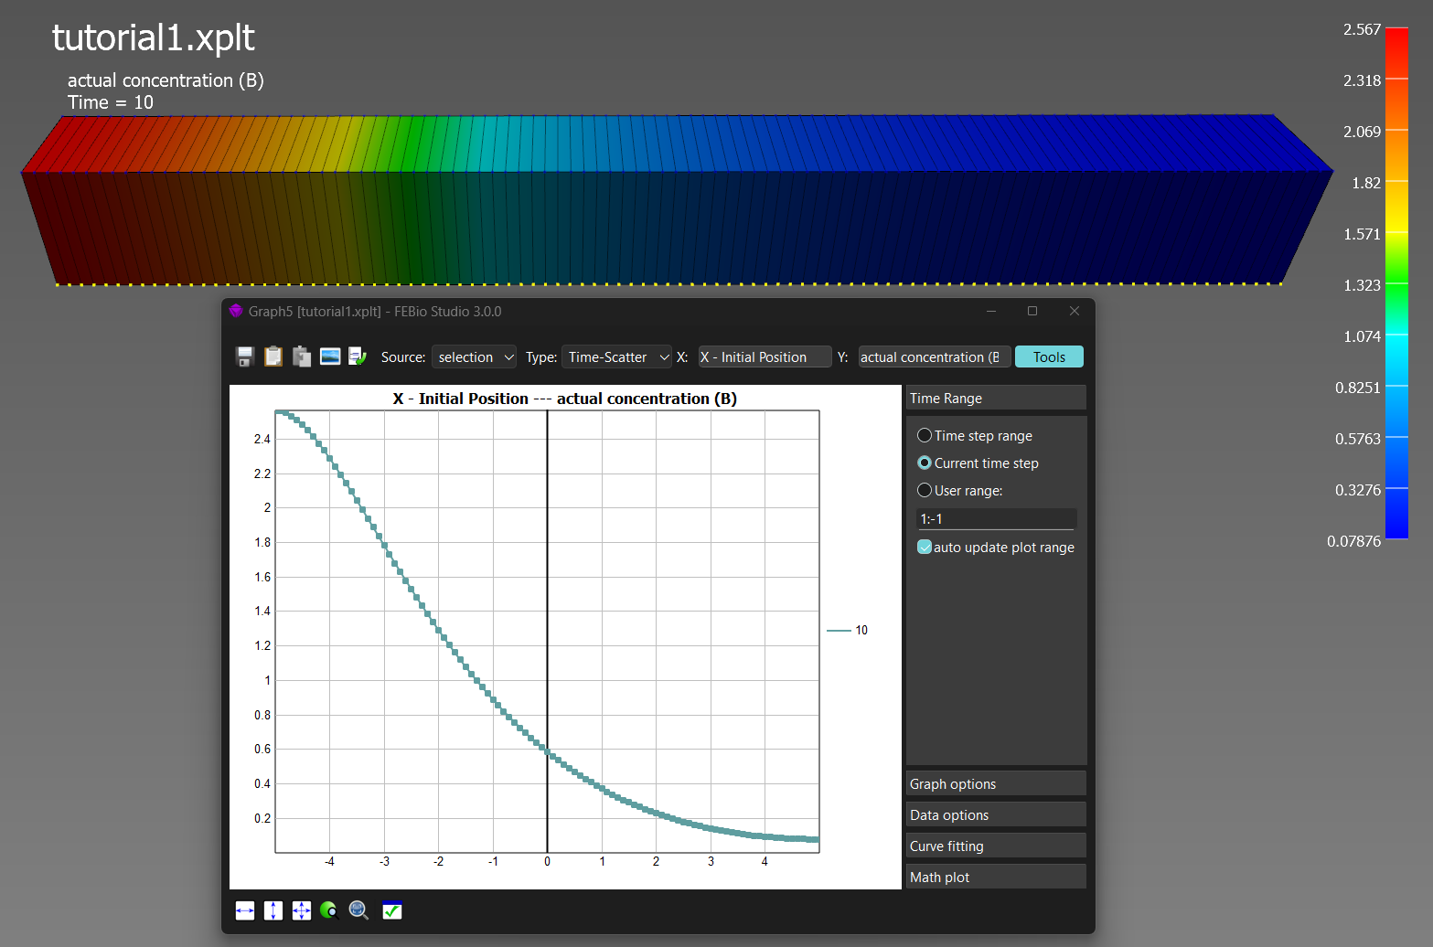Open the actual concentration Y field selector
The height and width of the screenshot is (947, 1433).
coord(934,357)
